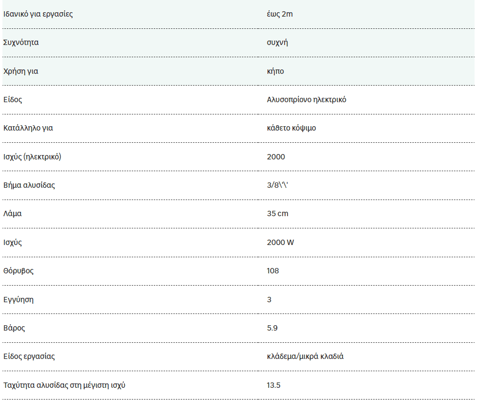Click the 'Κατάλληλο για' label
Image resolution: width=477 pixels, height=402 pixels.
(x=28, y=128)
